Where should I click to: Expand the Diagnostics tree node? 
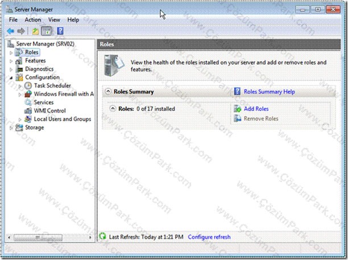point(11,69)
